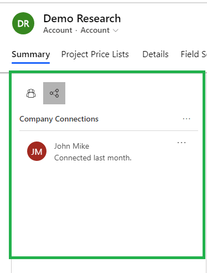
Task: Switch to the Summary tab
Action: 31,54
